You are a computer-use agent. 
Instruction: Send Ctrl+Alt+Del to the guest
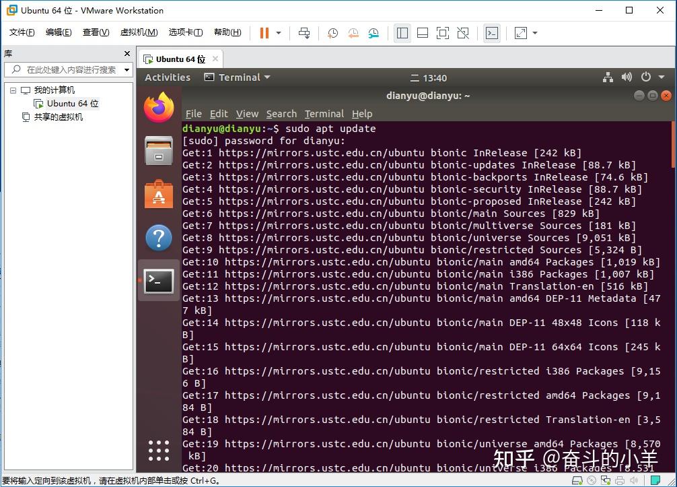click(x=304, y=32)
